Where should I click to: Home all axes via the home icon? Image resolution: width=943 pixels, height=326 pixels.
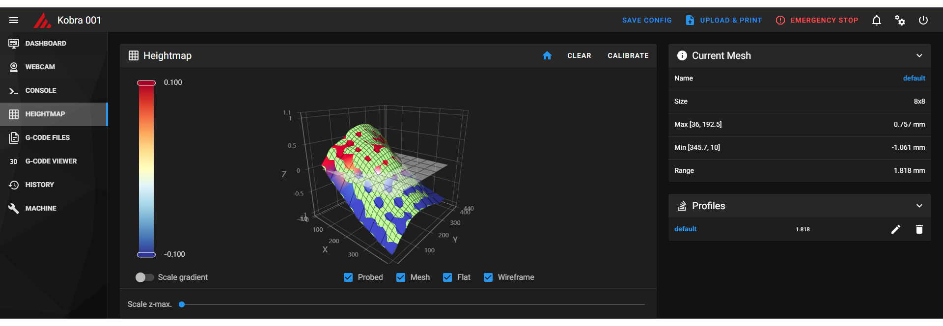[547, 55]
